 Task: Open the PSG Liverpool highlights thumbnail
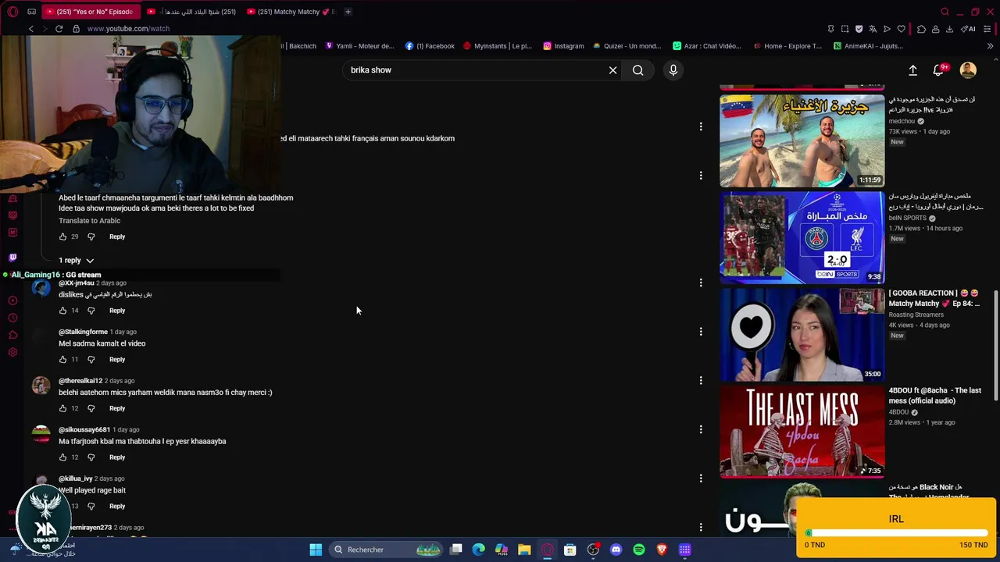[802, 237]
